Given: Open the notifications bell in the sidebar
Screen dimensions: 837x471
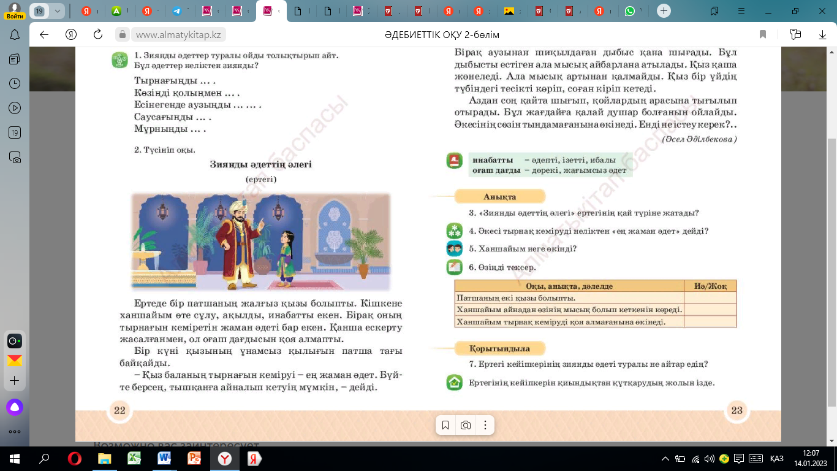Looking at the screenshot, I should click(15, 34).
